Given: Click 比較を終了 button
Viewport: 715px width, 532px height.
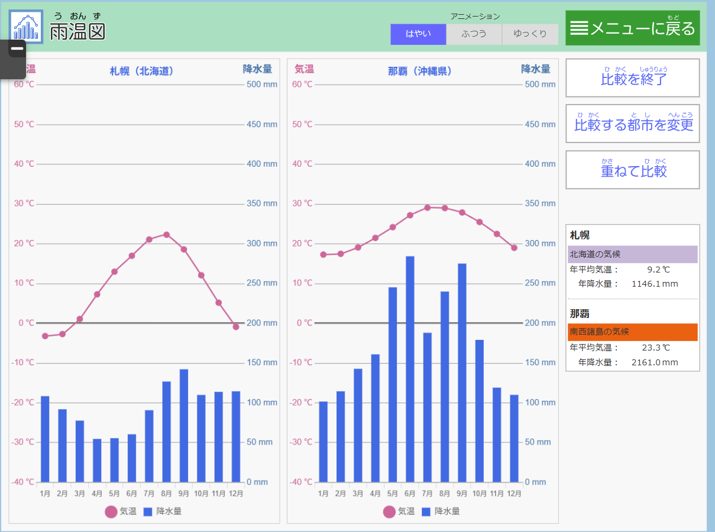Looking at the screenshot, I should pos(632,78).
